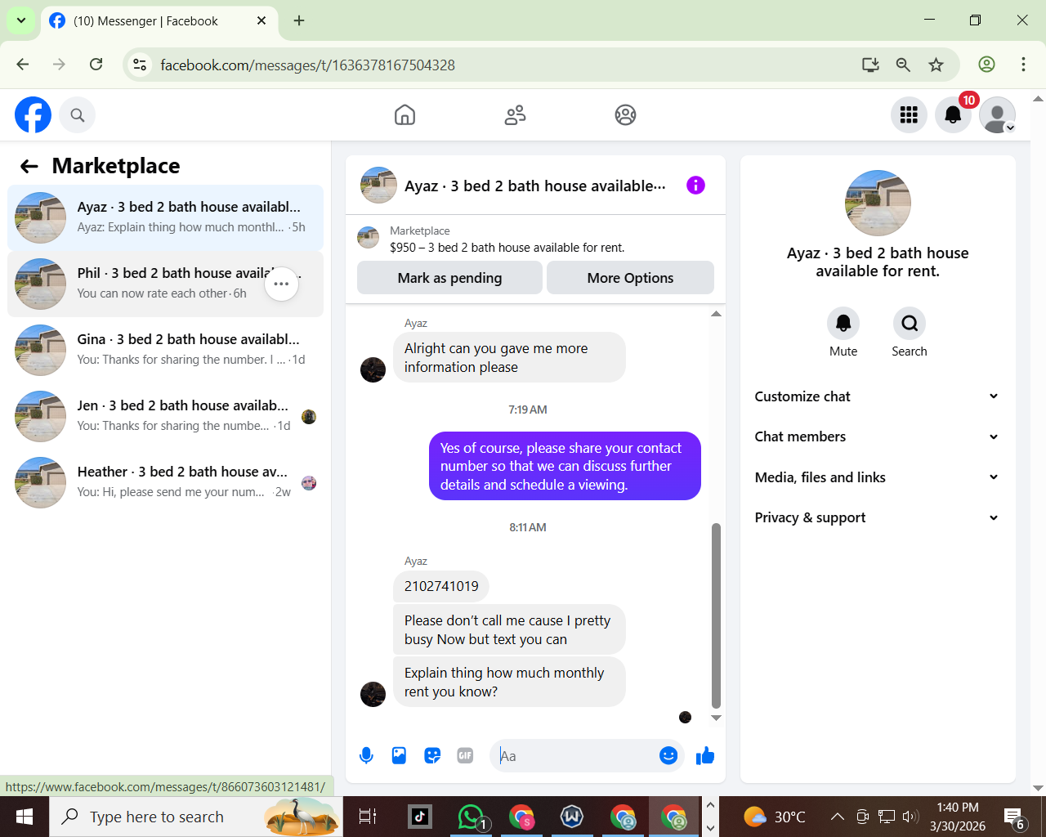The image size is (1046, 837).
Task: Open Jen conversation in list
Action: (x=165, y=416)
